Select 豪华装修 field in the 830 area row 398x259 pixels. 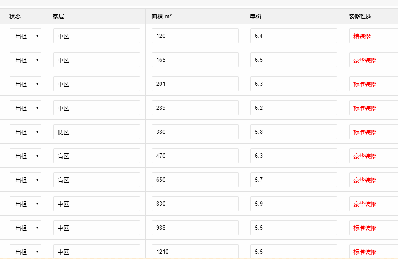[374, 204]
